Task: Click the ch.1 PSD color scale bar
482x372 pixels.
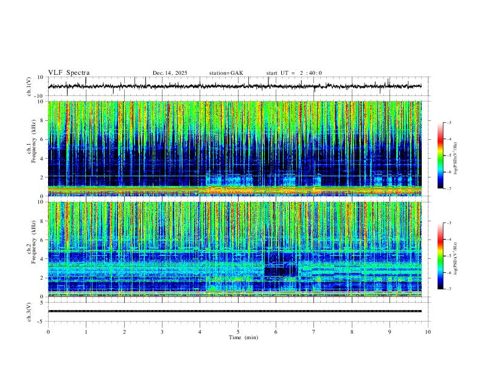Action: click(x=440, y=156)
